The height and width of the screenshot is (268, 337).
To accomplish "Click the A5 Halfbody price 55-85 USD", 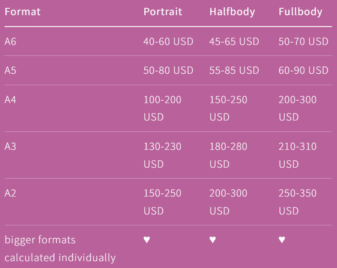I will (x=234, y=70).
